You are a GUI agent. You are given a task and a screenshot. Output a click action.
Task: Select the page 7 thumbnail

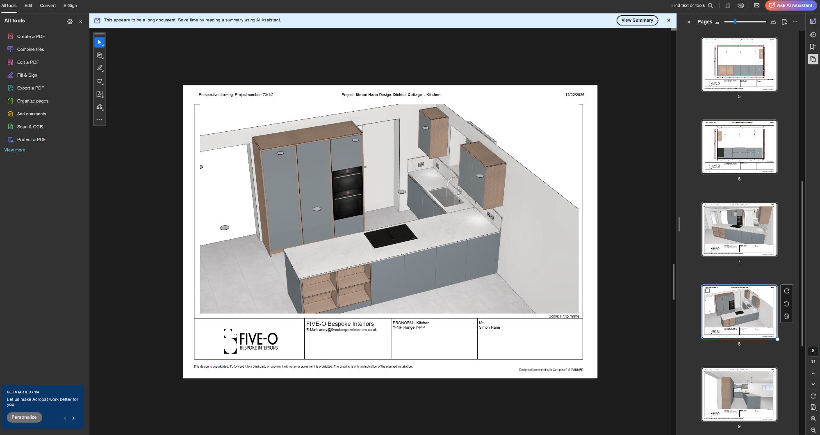pyautogui.click(x=739, y=229)
